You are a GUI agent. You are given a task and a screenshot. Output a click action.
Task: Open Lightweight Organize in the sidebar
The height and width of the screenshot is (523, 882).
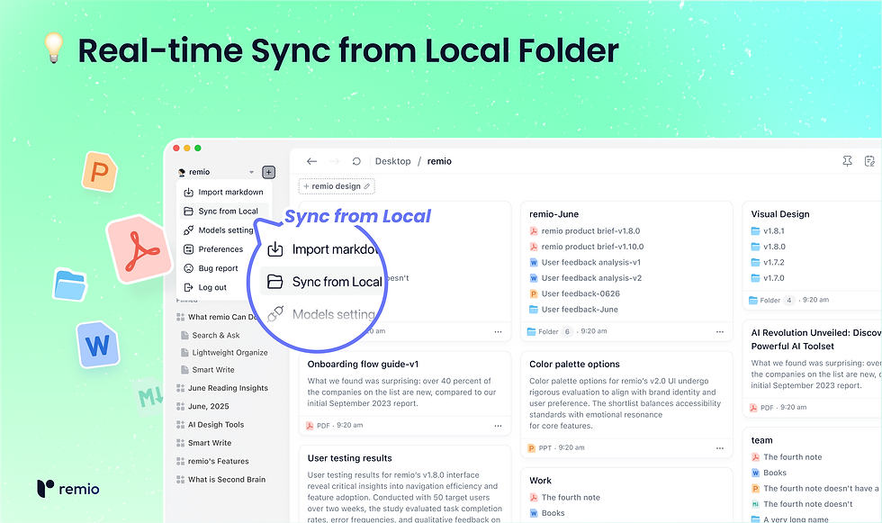[x=229, y=353]
